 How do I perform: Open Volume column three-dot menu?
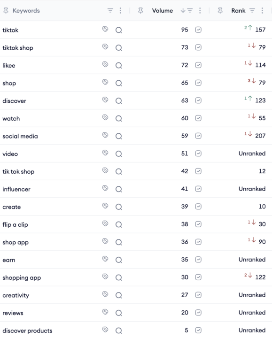click(200, 10)
